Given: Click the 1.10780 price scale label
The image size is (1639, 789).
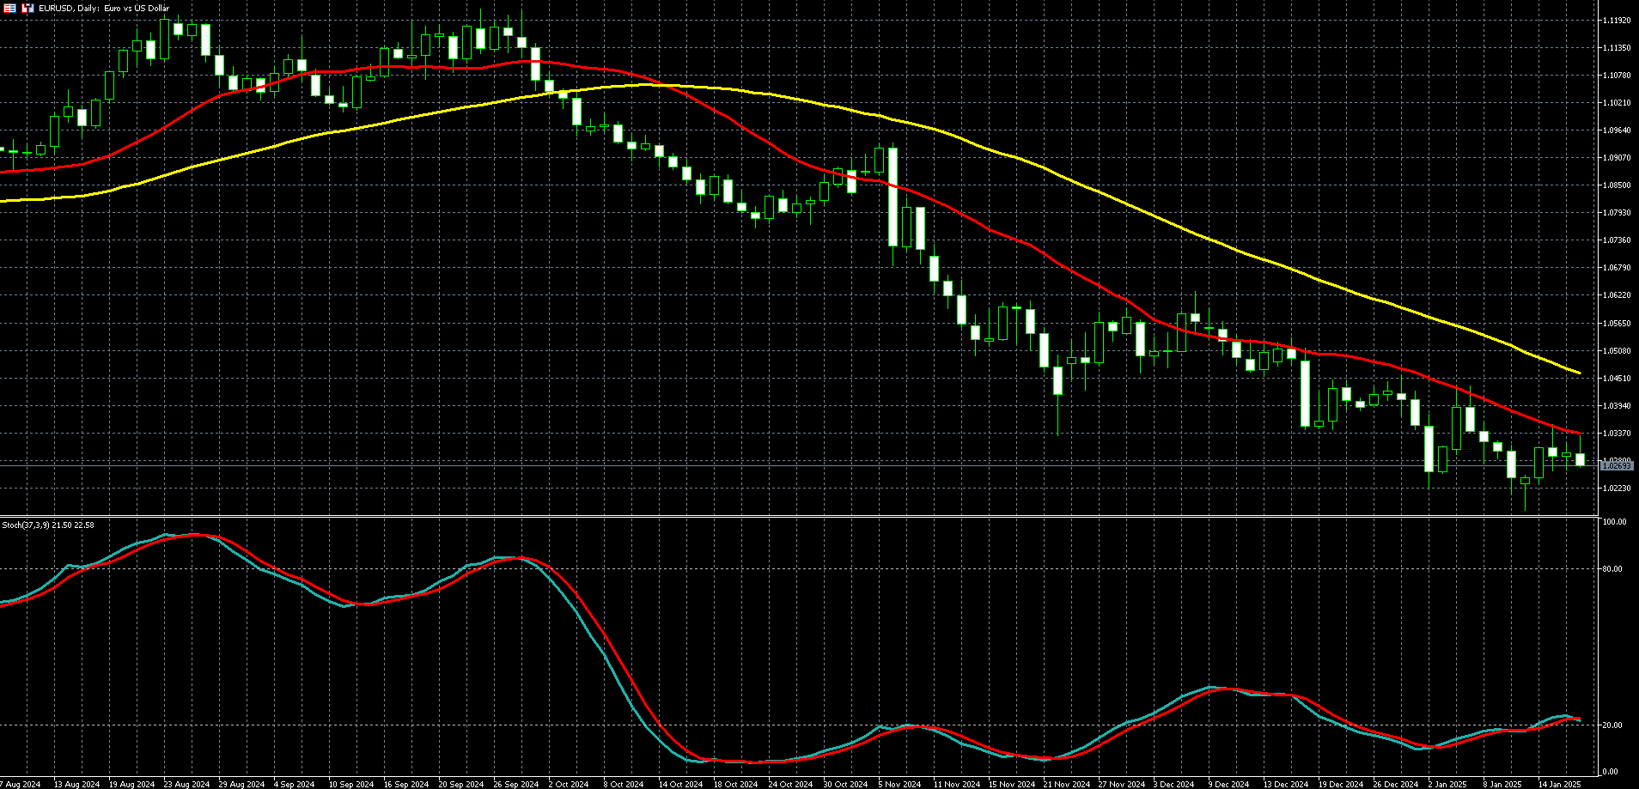Looking at the screenshot, I should coord(1617,75).
